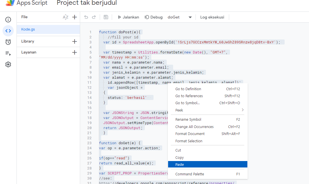Start debugging with the Debug button

pos(154,17)
